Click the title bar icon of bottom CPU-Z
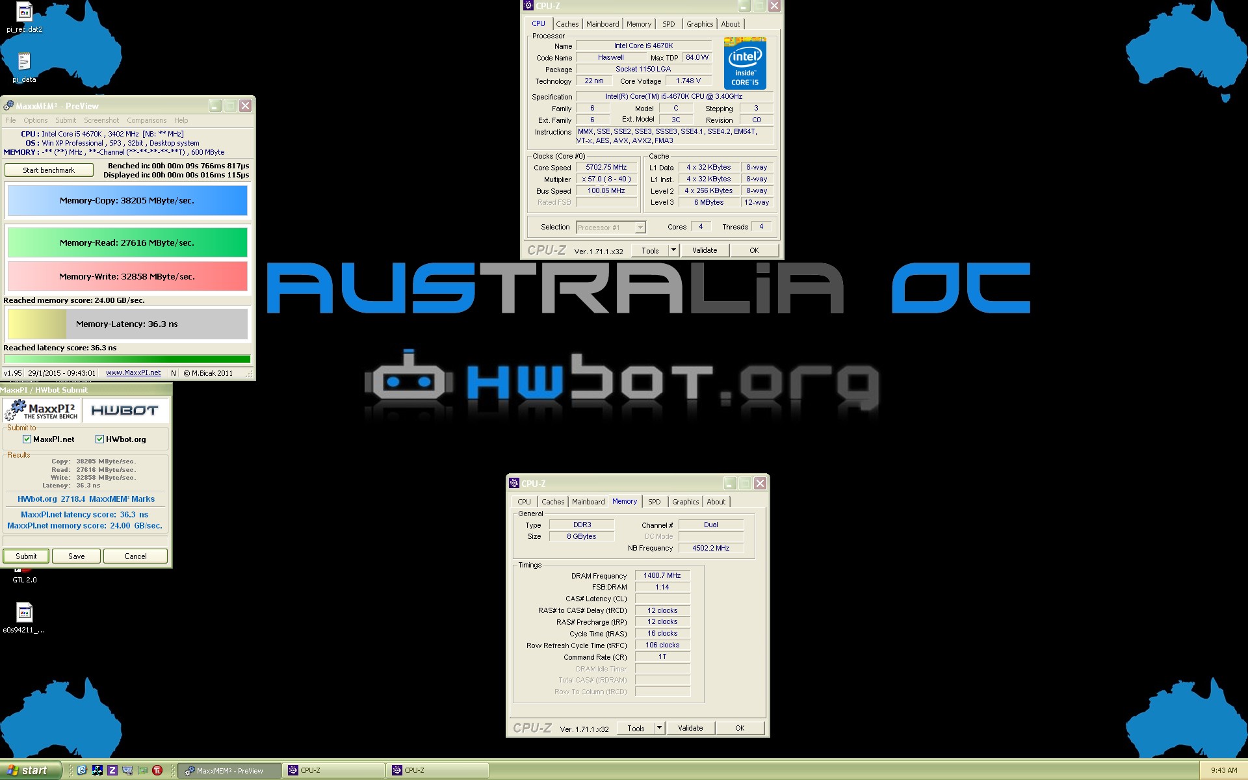The width and height of the screenshot is (1248, 780). 514,483
